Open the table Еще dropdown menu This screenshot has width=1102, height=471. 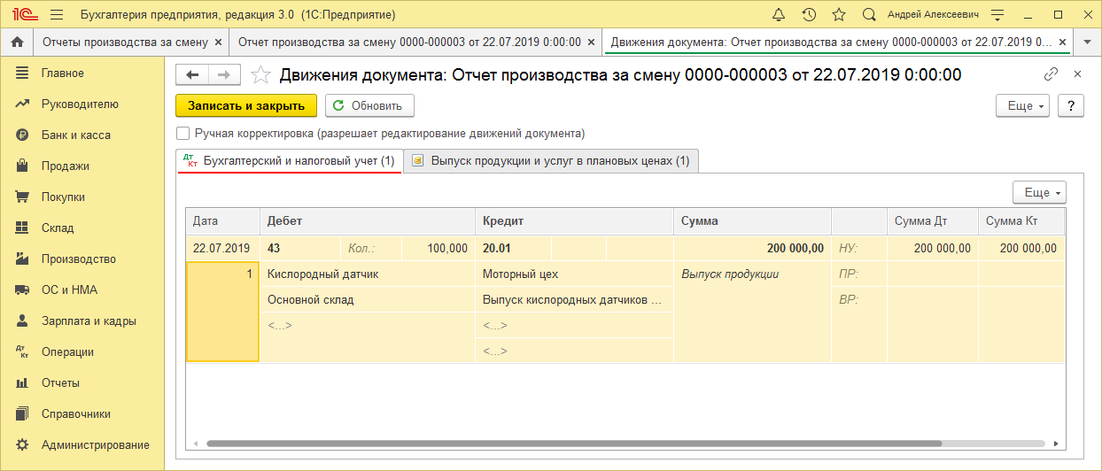click(x=1039, y=192)
